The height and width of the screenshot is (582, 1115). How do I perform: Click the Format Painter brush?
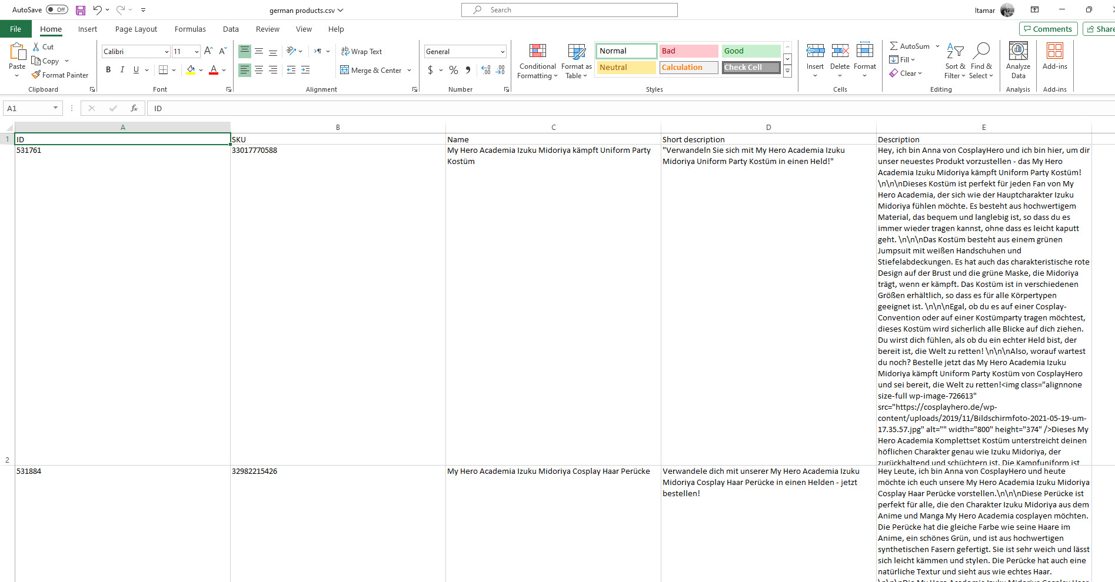point(36,75)
